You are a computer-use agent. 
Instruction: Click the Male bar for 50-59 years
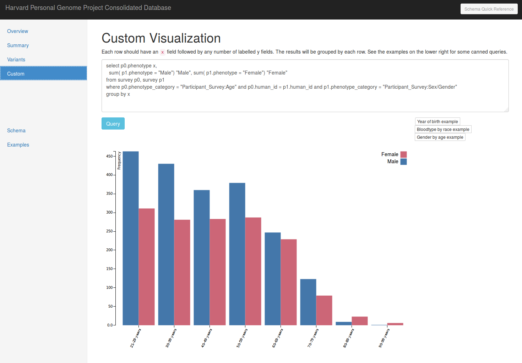237,254
